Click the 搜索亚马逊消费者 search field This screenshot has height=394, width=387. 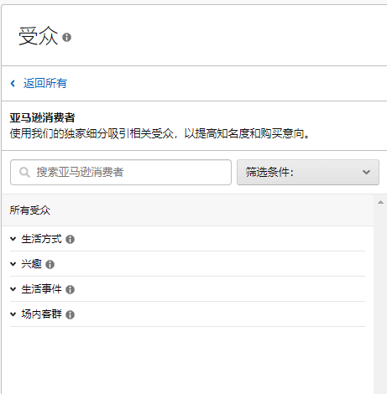click(x=121, y=172)
